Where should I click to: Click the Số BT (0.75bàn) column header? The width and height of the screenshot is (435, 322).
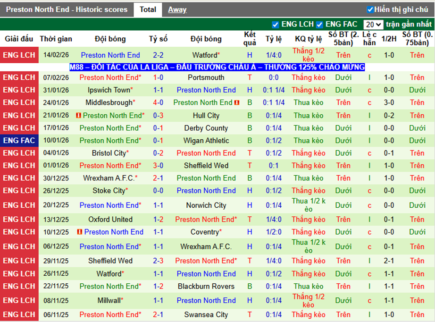(x=417, y=39)
